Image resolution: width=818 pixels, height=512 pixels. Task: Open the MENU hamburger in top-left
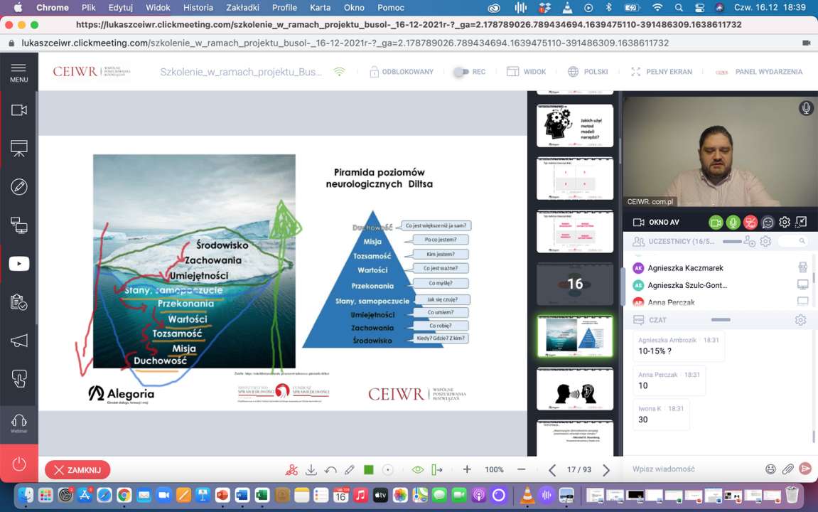(x=19, y=72)
